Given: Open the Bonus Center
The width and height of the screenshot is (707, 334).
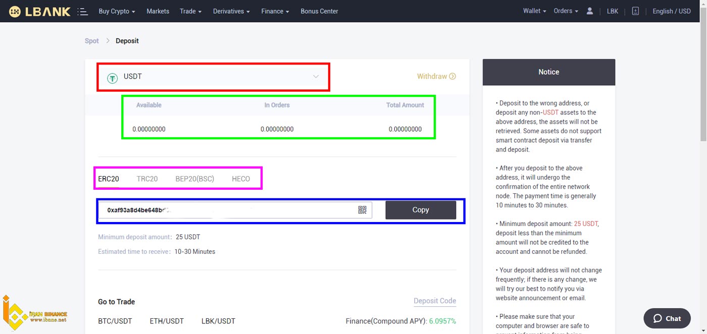Looking at the screenshot, I should coord(319,11).
